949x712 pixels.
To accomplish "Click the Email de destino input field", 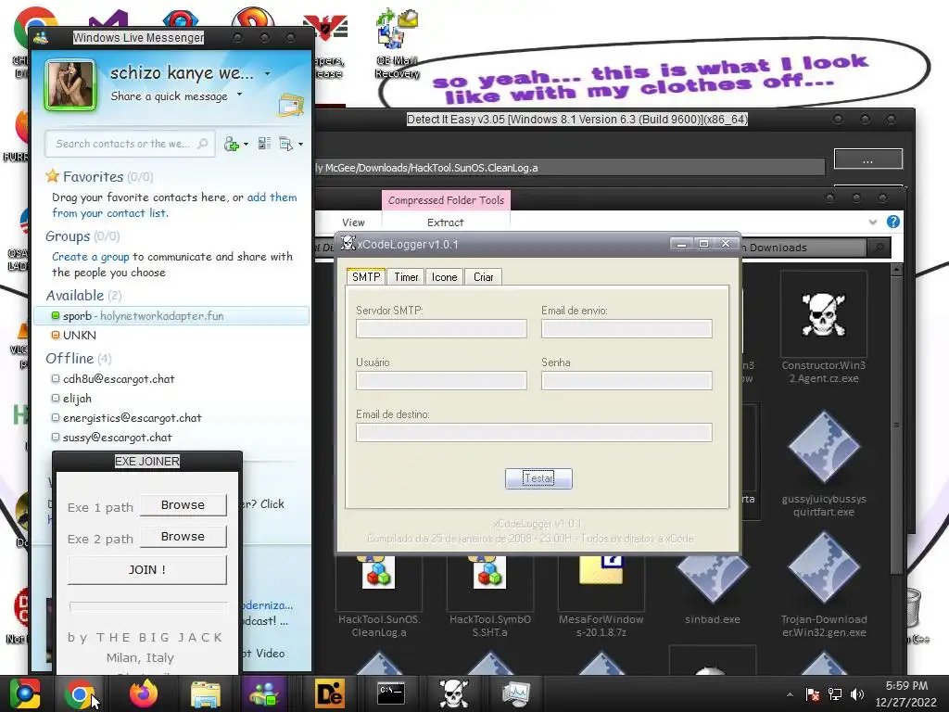I will [534, 433].
